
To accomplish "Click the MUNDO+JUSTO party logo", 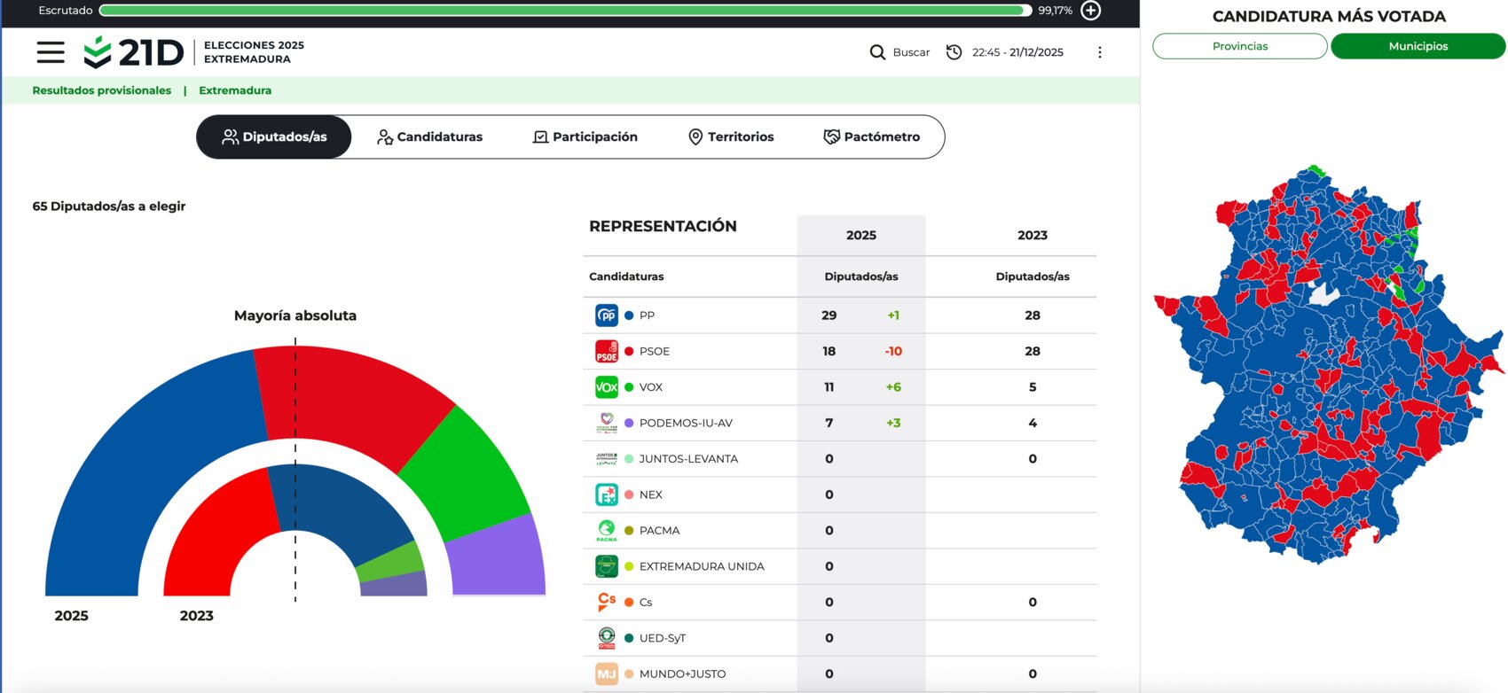I will pyautogui.click(x=607, y=674).
